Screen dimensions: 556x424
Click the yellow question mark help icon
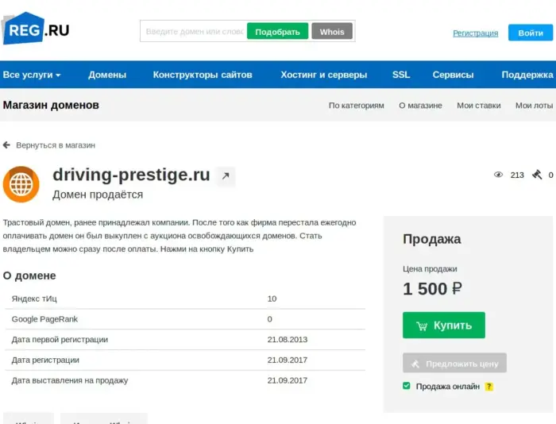coord(489,387)
